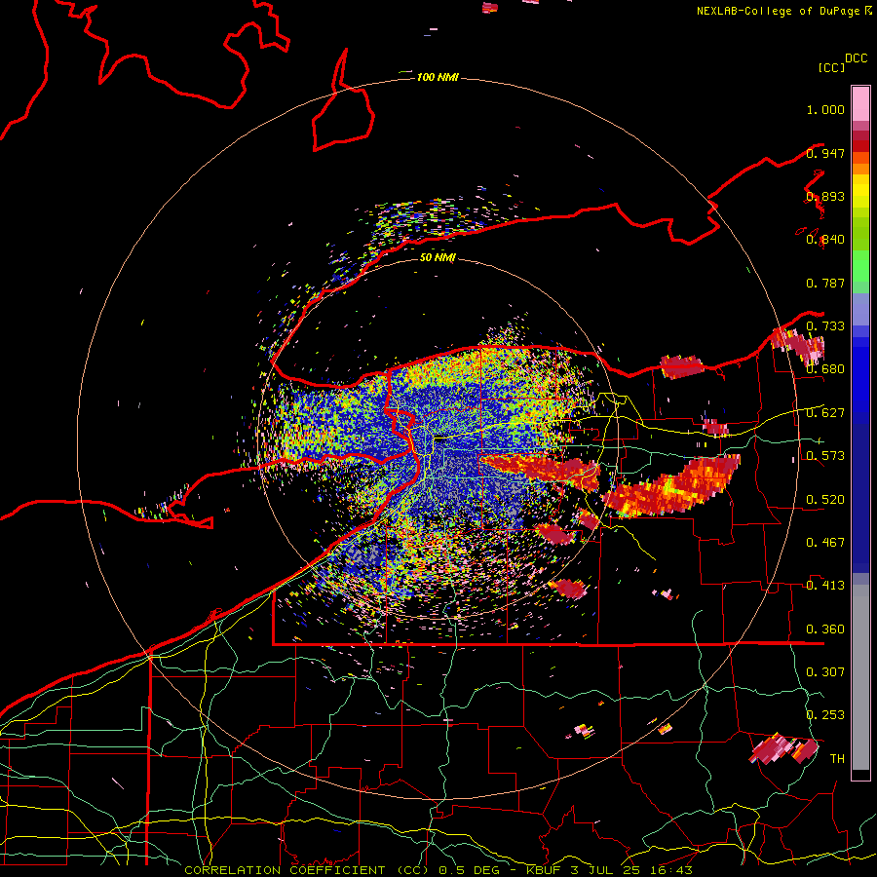This screenshot has height=877, width=877.
Task: Select the 0.627 scale value
Action: [825, 413]
